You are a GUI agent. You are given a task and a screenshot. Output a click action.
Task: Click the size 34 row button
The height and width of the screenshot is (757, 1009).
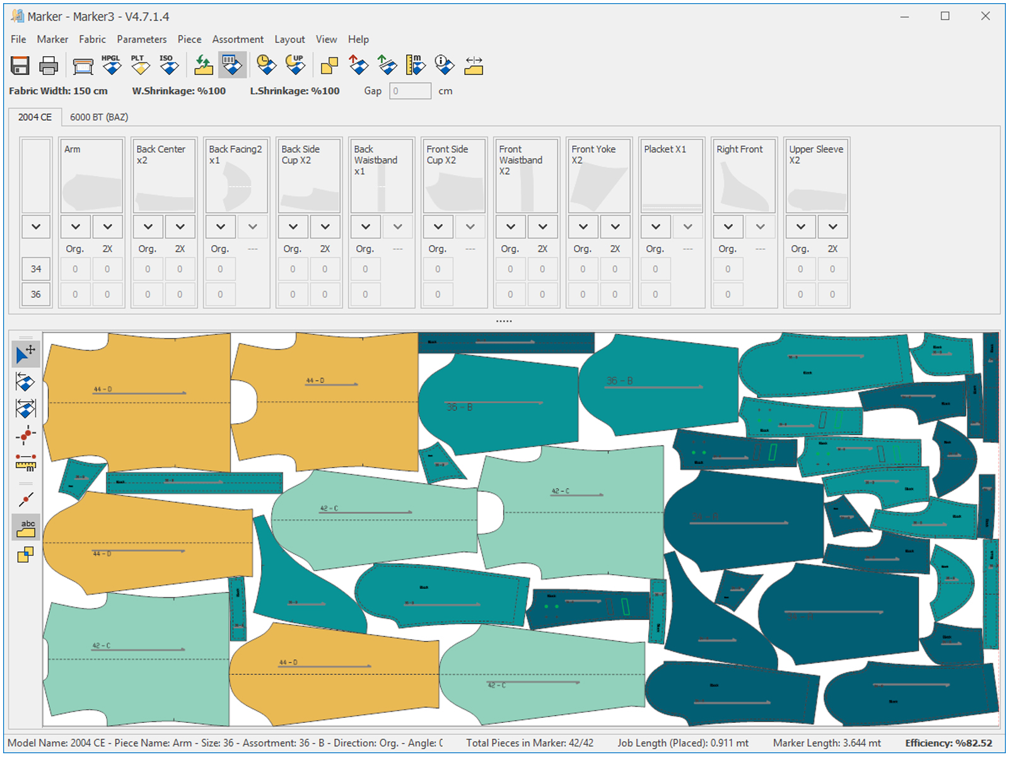[x=36, y=269]
